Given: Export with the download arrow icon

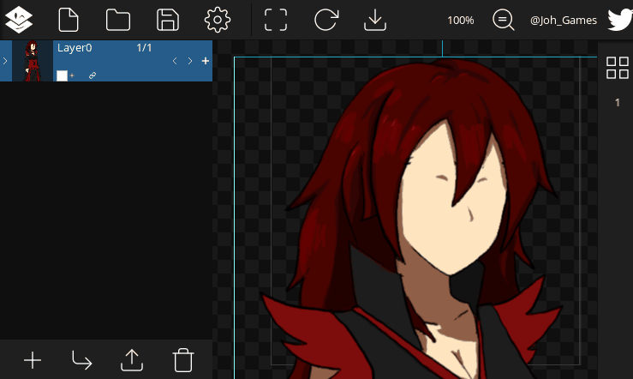Looking at the screenshot, I should 375,20.
